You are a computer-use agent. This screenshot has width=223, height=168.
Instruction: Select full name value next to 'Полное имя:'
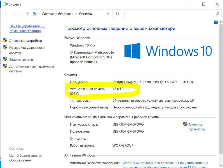click(x=128, y=131)
